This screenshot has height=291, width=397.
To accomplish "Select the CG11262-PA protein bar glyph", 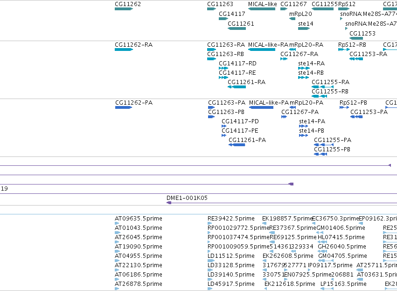I will tap(124, 107).
